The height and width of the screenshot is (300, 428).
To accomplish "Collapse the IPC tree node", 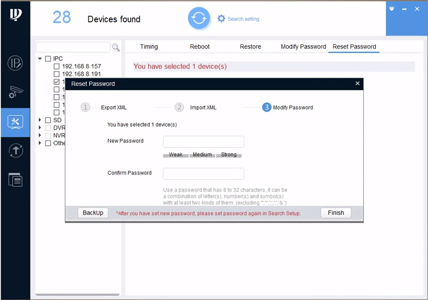I will coord(40,59).
